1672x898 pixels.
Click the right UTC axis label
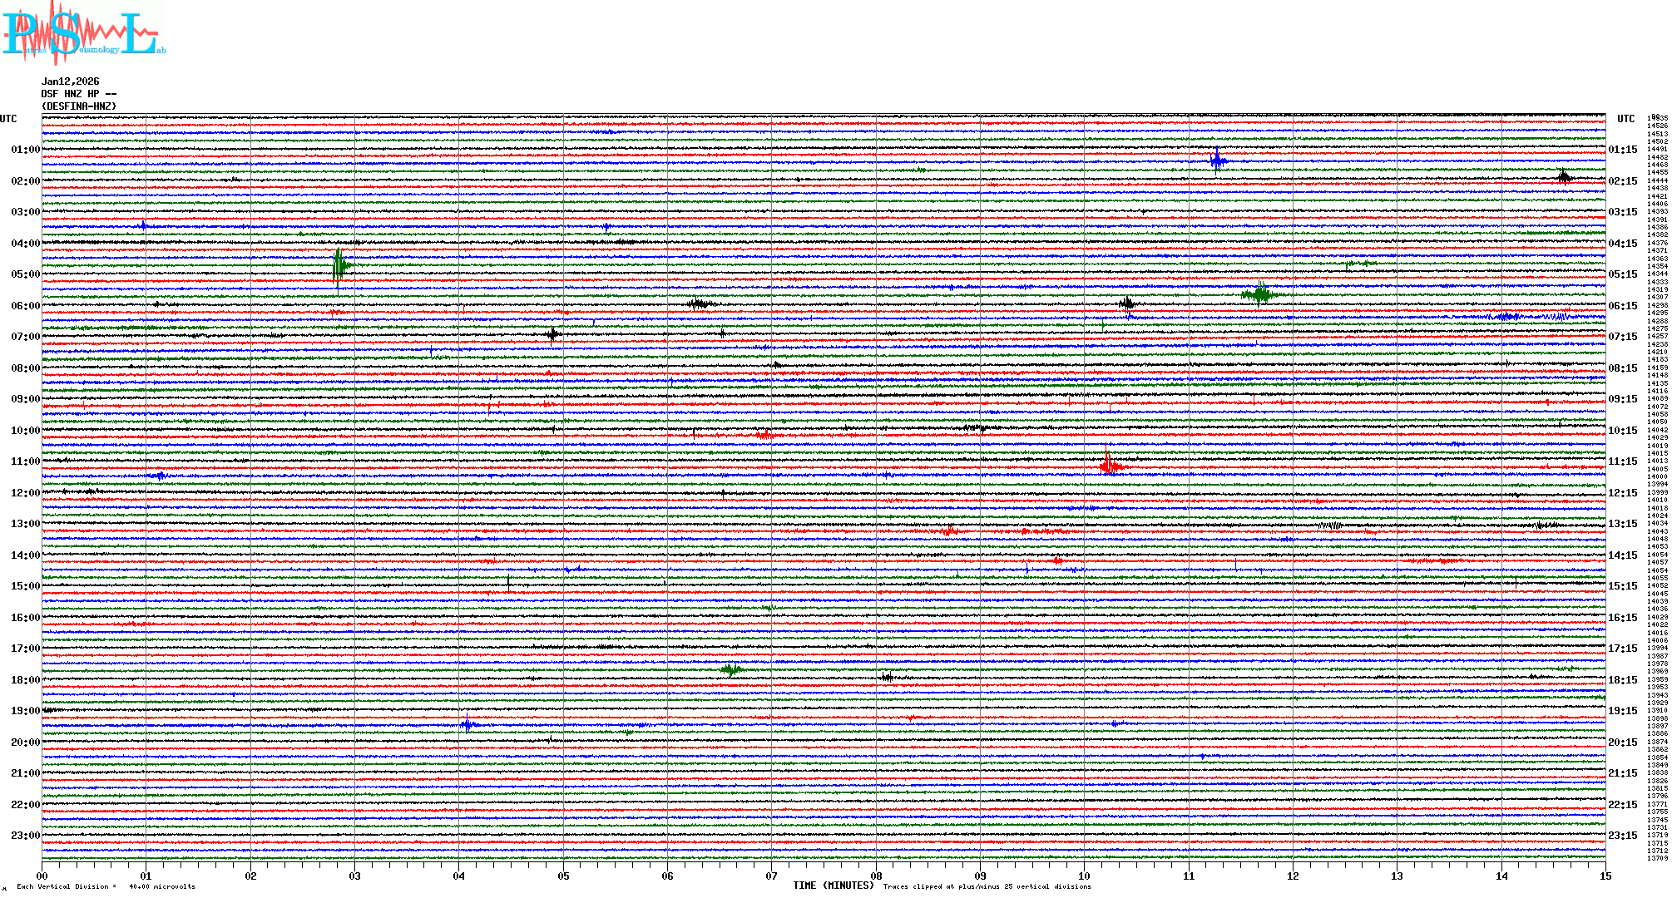[1625, 119]
